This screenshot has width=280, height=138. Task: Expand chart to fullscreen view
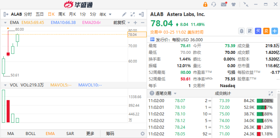tap(133, 14)
